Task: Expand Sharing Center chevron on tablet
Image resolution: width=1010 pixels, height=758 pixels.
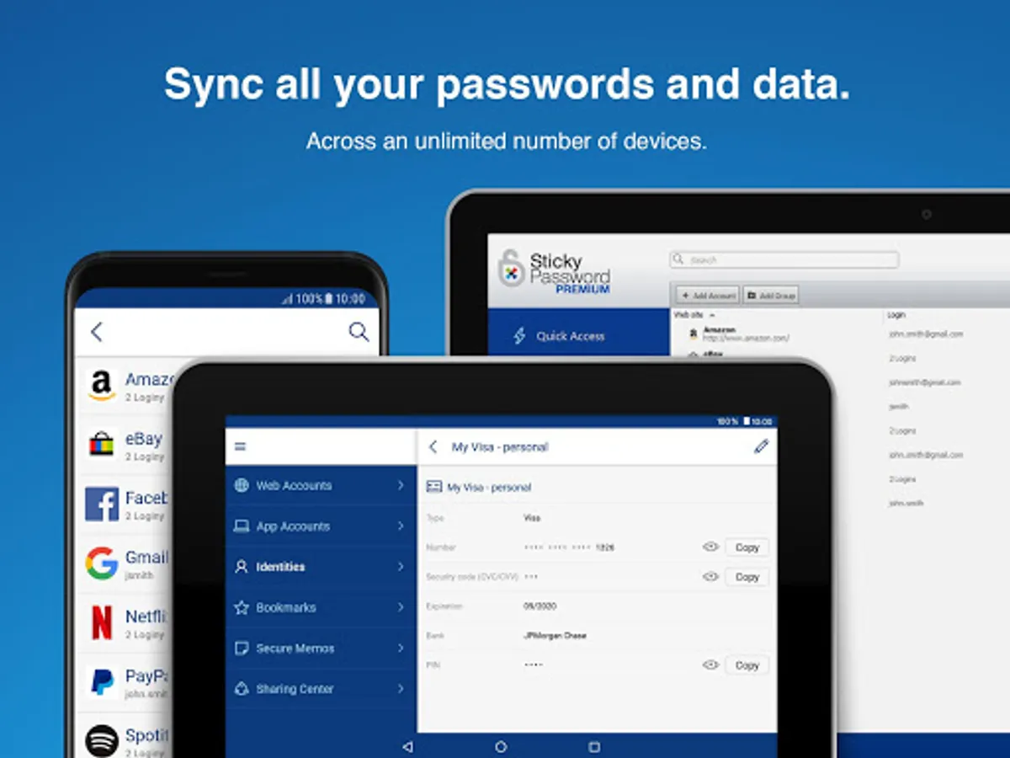Action: point(401,689)
